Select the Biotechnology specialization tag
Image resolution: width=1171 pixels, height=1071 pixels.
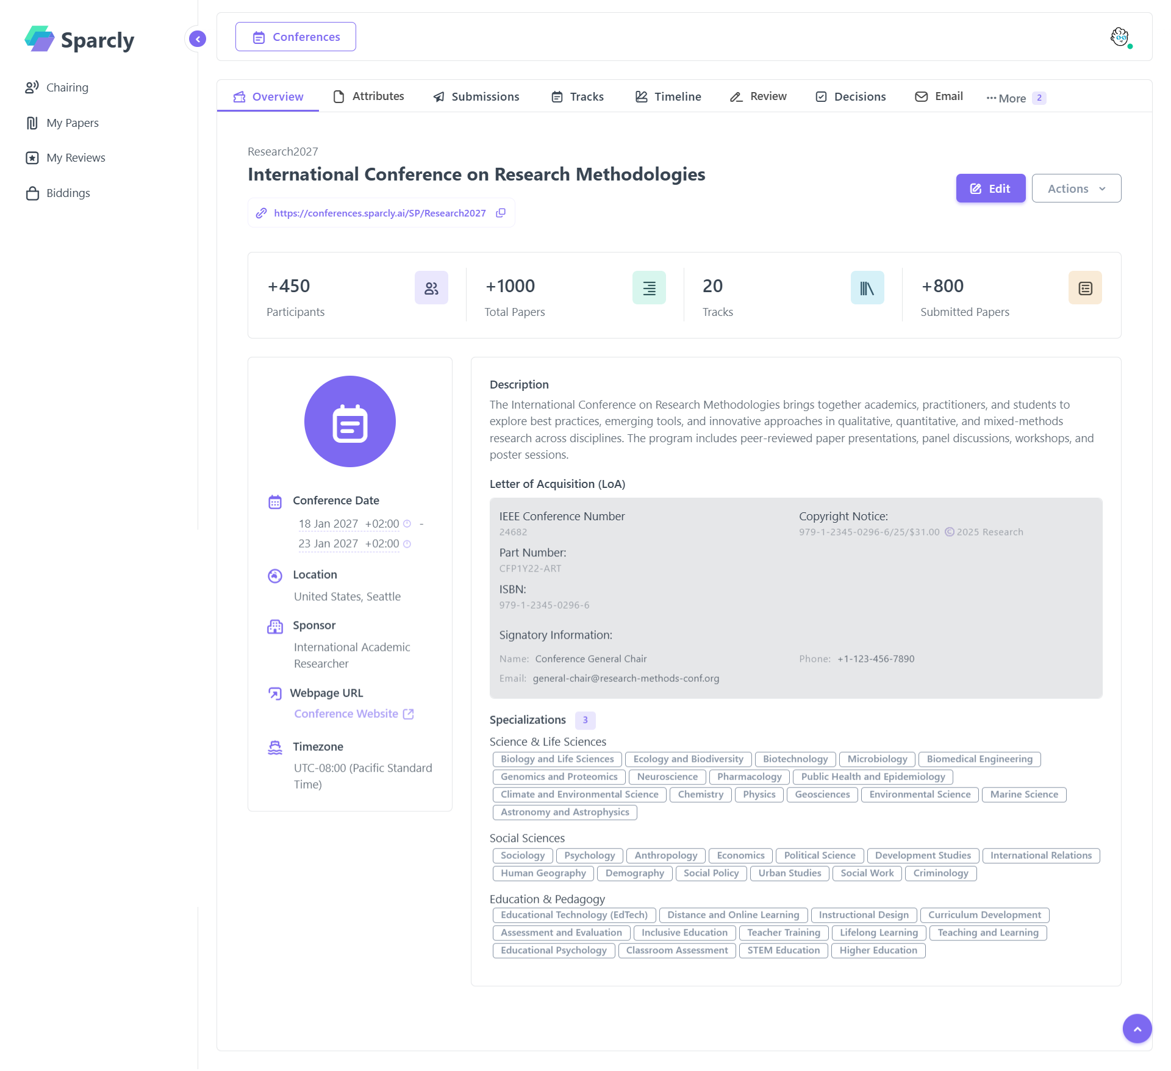pos(795,759)
